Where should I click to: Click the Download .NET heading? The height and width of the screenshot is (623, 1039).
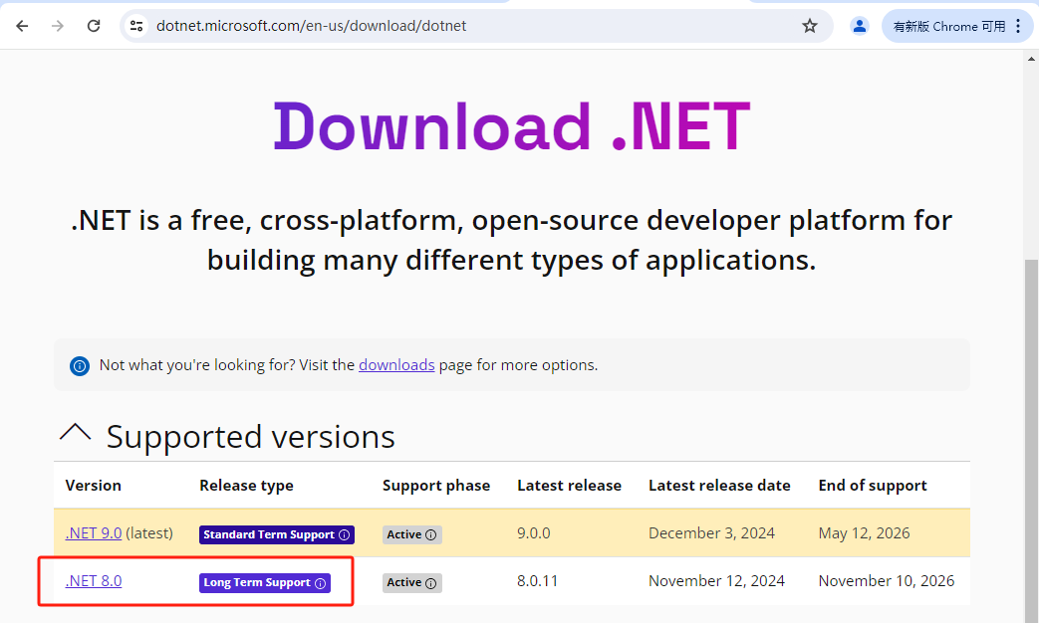click(512, 126)
